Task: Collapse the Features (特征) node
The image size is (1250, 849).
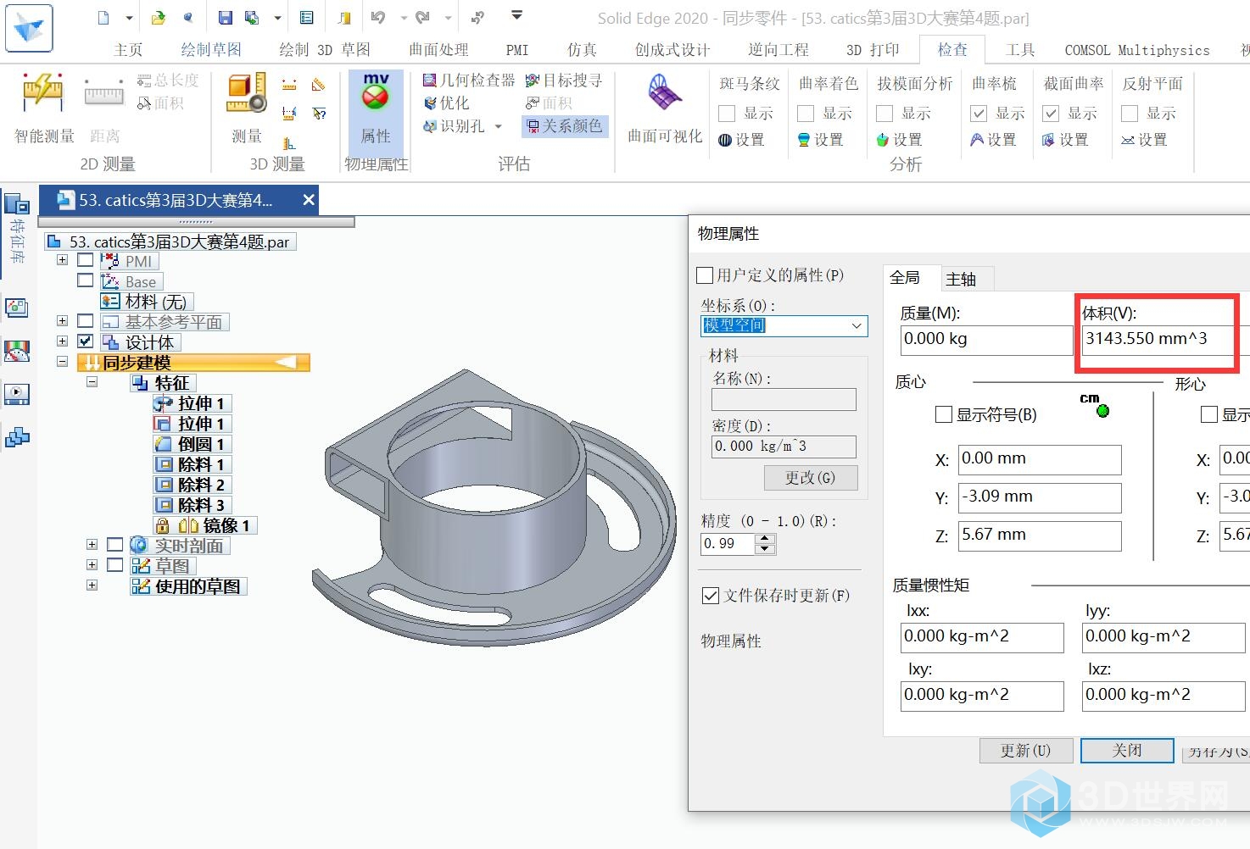Action: 92,381
